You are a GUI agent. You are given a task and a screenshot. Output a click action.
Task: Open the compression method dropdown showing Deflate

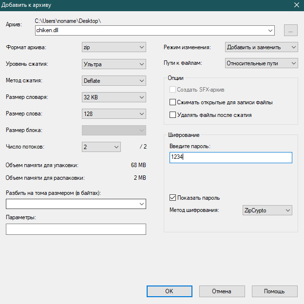114,80
